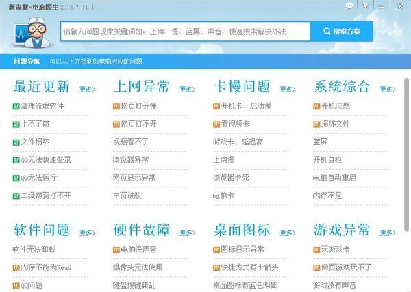Click the computer doctor mascot icon
Image resolution: width=411 pixels, height=292 pixels.
coord(32,33)
